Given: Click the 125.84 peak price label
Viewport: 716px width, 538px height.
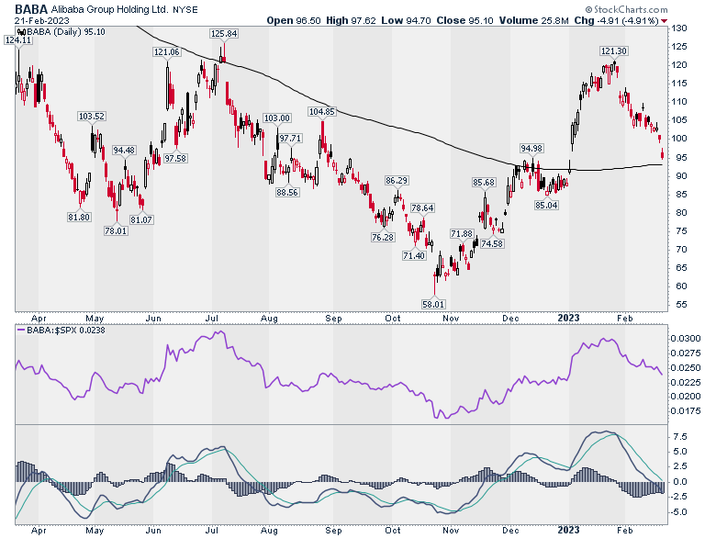Looking at the screenshot, I should (x=224, y=33).
